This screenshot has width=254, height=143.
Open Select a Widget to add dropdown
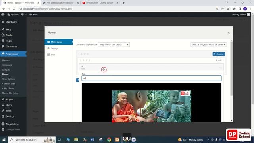click(x=209, y=44)
